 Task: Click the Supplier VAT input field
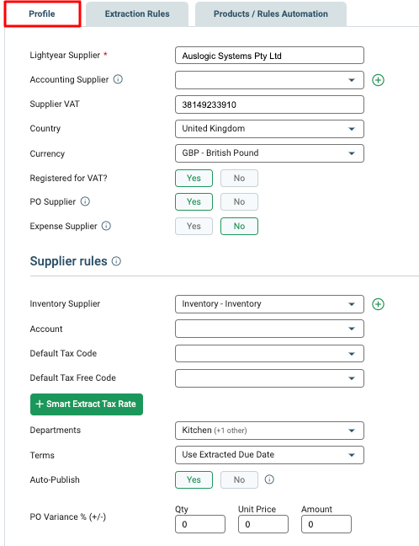point(269,104)
